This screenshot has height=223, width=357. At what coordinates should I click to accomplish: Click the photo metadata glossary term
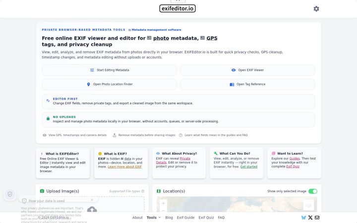coord(161,38)
